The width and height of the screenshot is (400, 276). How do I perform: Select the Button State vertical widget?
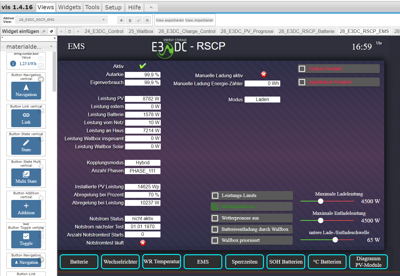[x=26, y=144]
